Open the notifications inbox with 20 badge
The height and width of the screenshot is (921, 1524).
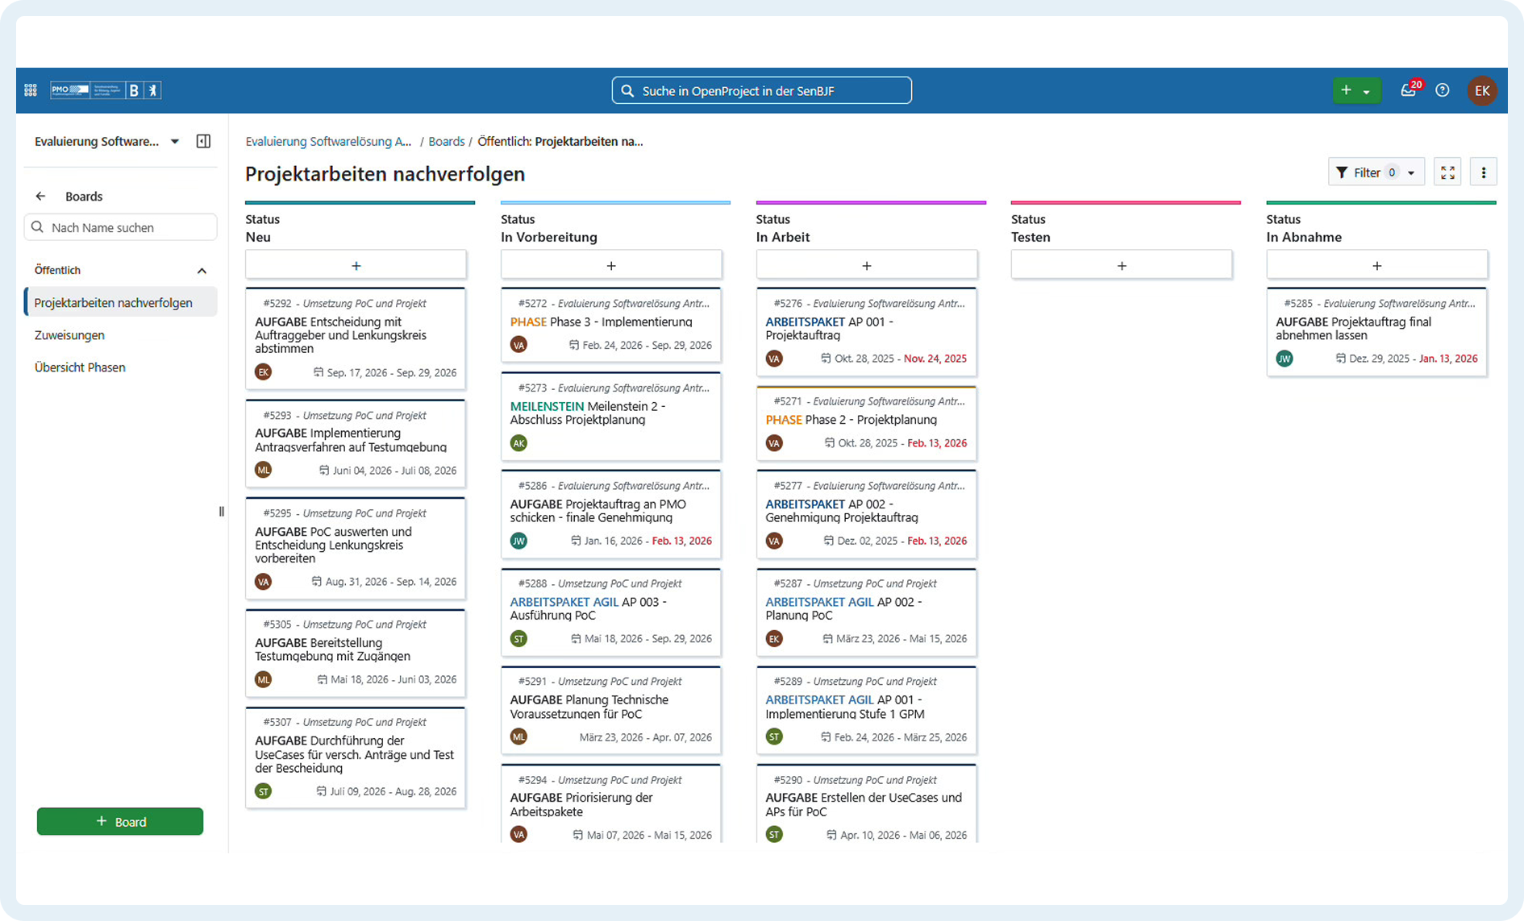[x=1408, y=90]
